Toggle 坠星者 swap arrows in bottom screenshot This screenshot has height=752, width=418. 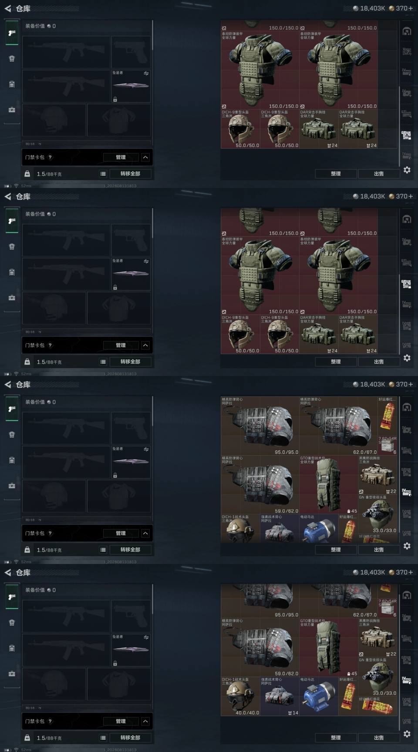(x=146, y=638)
